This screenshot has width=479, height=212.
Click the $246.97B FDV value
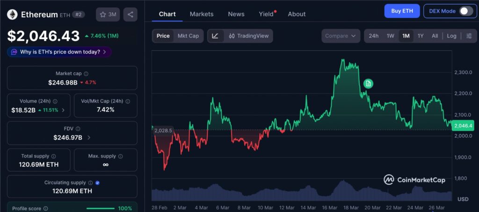[x=68, y=138]
